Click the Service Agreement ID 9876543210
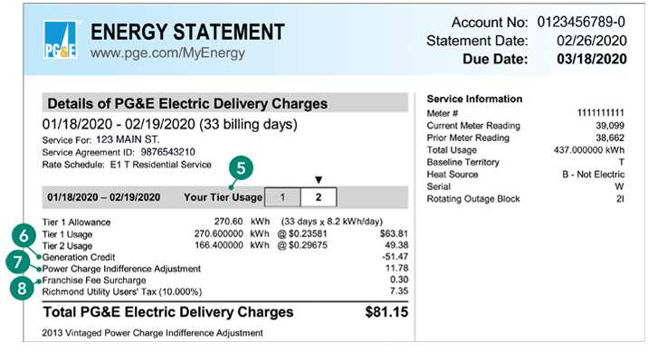This screenshot has height=352, width=648. [167, 152]
